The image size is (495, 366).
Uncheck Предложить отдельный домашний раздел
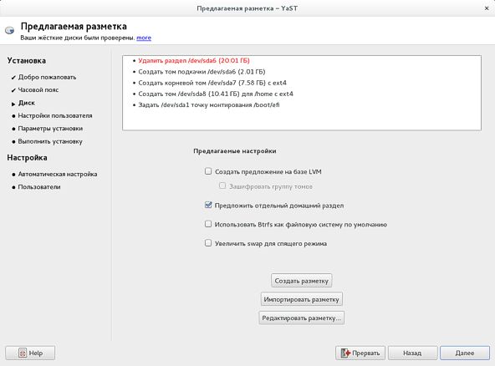click(208, 205)
